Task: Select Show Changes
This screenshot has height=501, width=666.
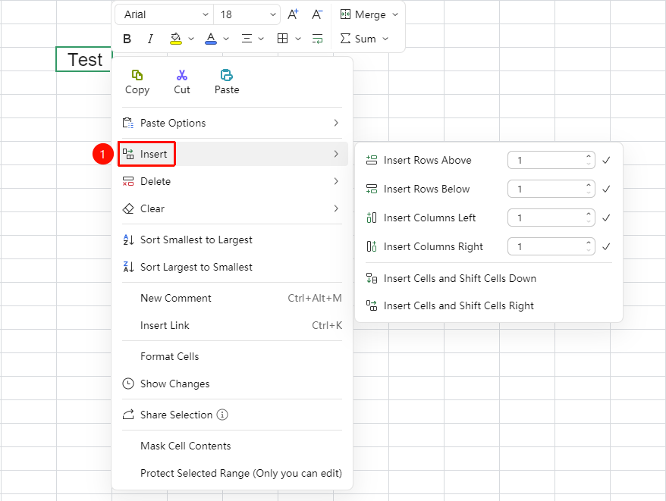Action: point(232,384)
